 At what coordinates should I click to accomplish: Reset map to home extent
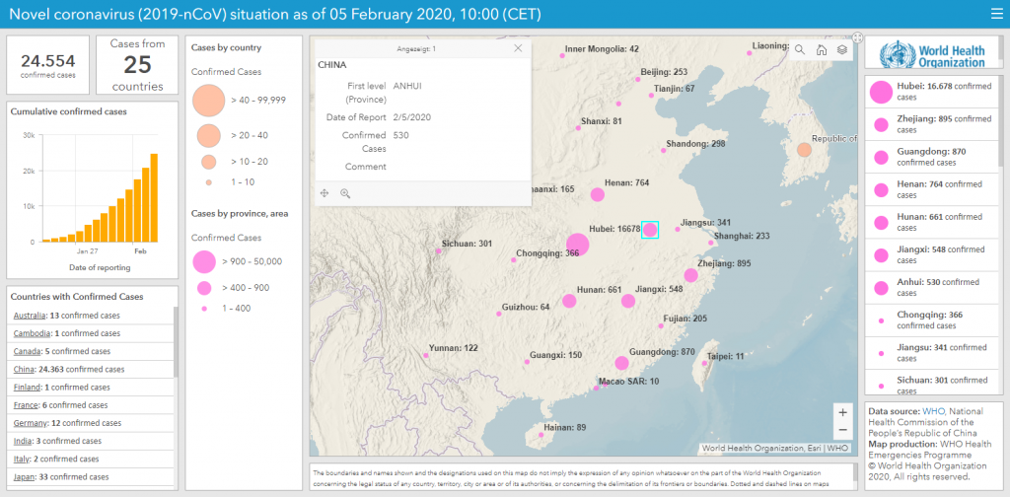(822, 49)
